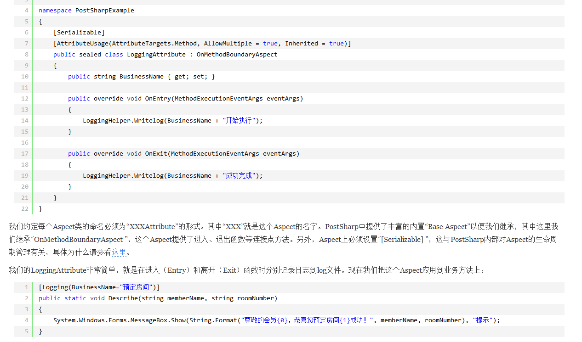
Task: Click the paragraph starting "我们的LoggingAttribute非常简单"
Action: click(x=246, y=270)
